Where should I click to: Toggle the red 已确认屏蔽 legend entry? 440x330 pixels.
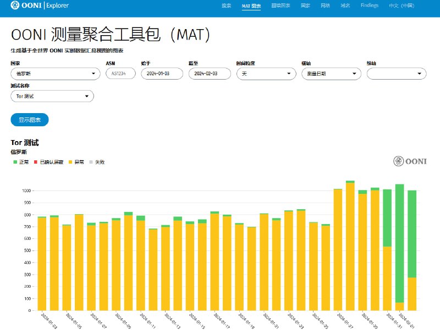48,162
